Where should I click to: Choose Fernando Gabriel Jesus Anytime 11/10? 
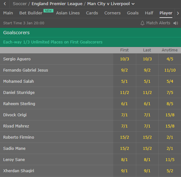pyautogui.click(x=170, y=70)
